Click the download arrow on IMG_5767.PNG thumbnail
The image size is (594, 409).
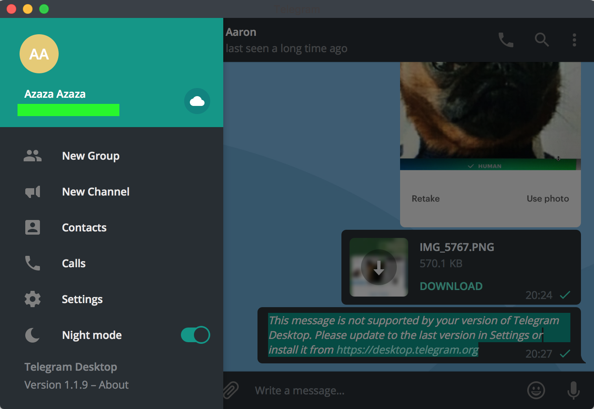[379, 267]
